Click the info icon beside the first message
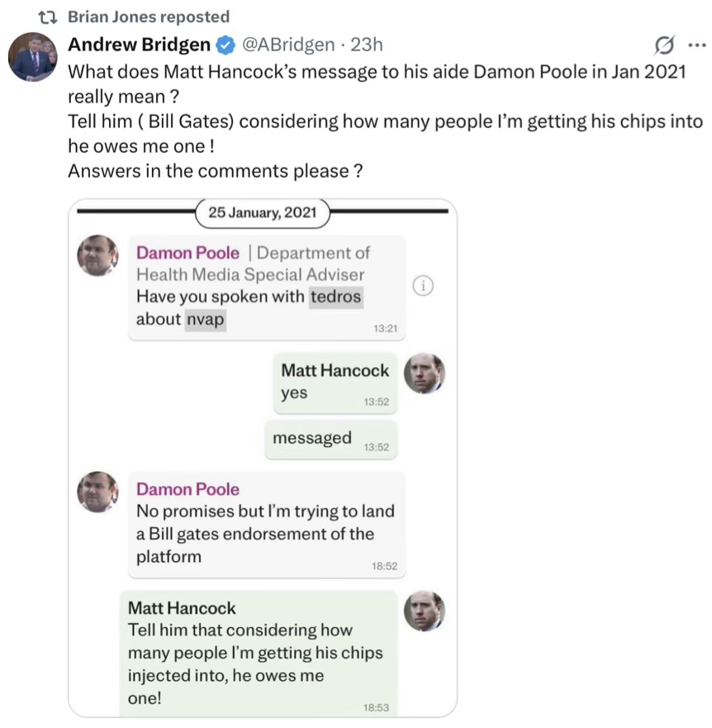712x728 pixels. click(422, 286)
